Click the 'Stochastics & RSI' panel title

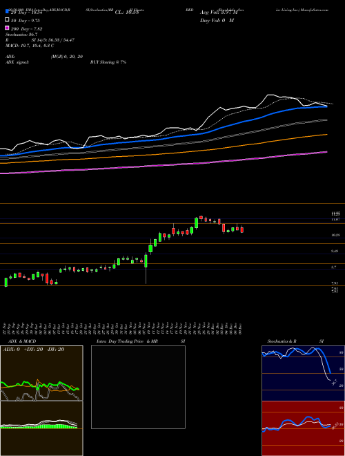[x=295, y=341]
